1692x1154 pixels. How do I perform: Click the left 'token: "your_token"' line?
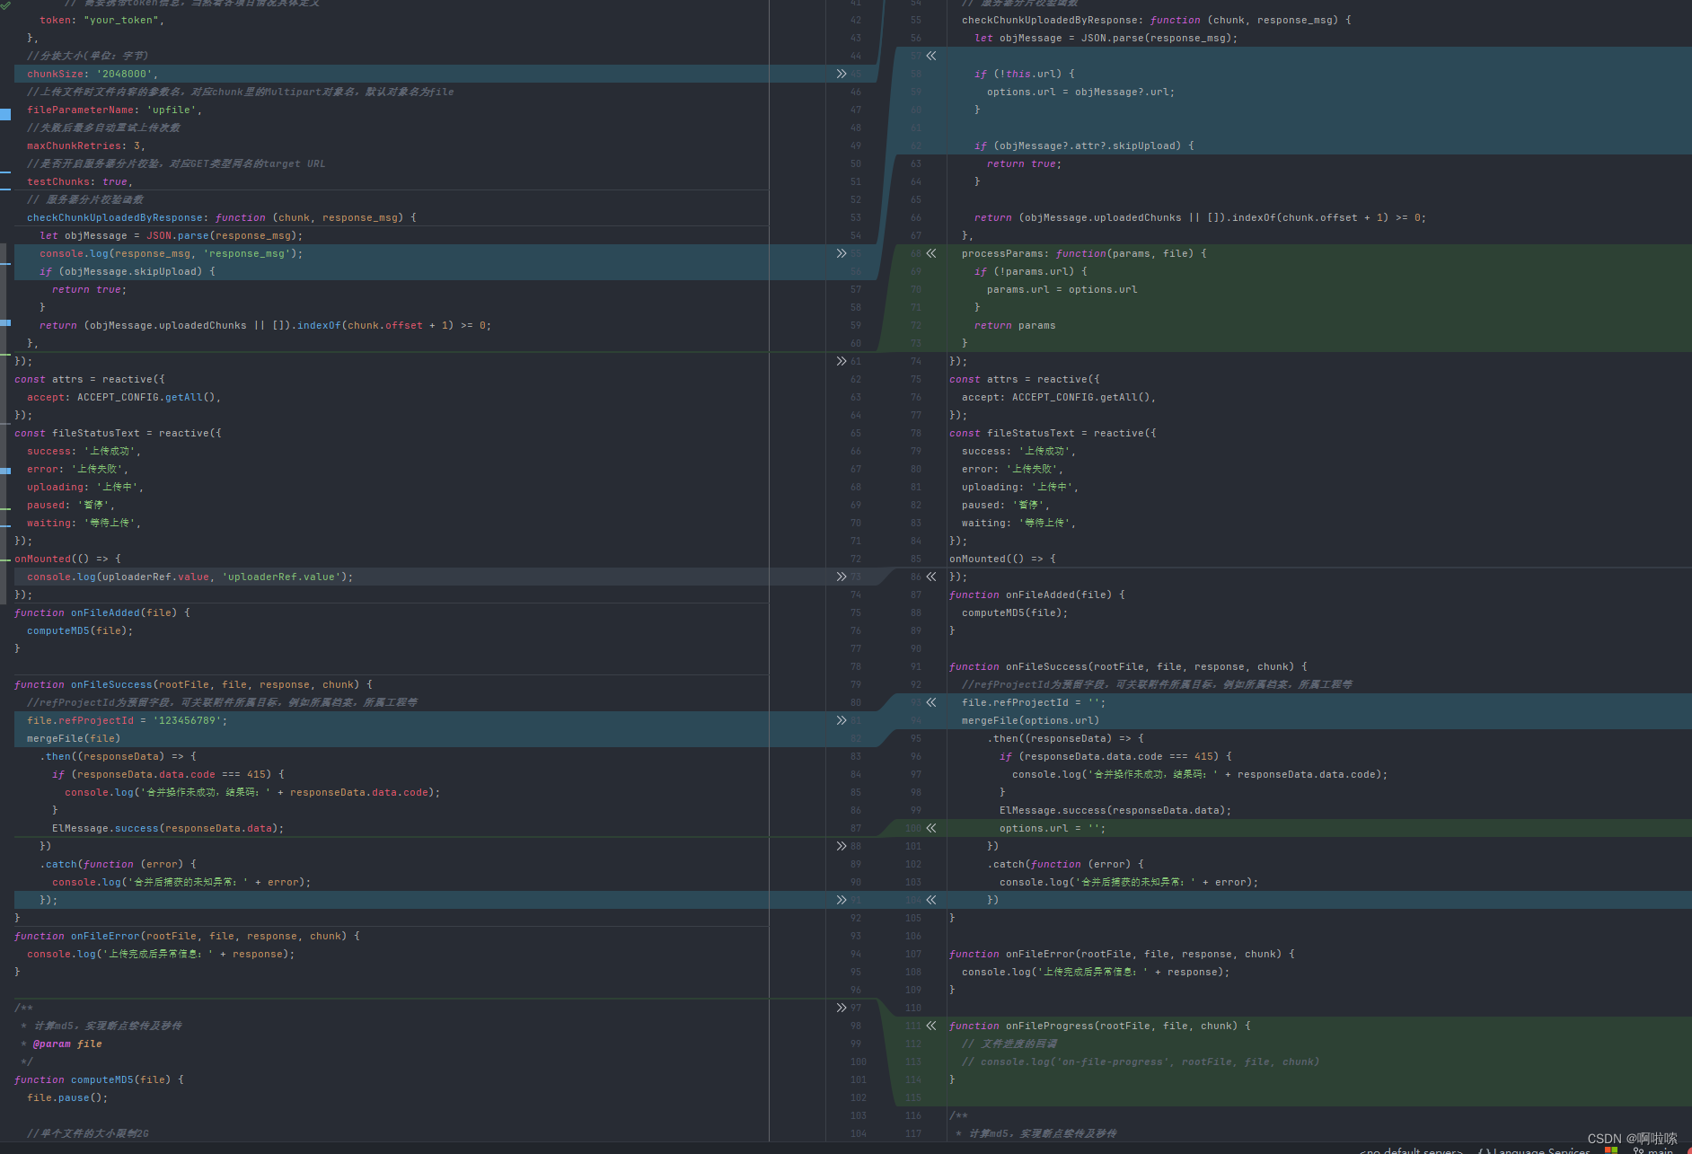pyautogui.click(x=102, y=20)
